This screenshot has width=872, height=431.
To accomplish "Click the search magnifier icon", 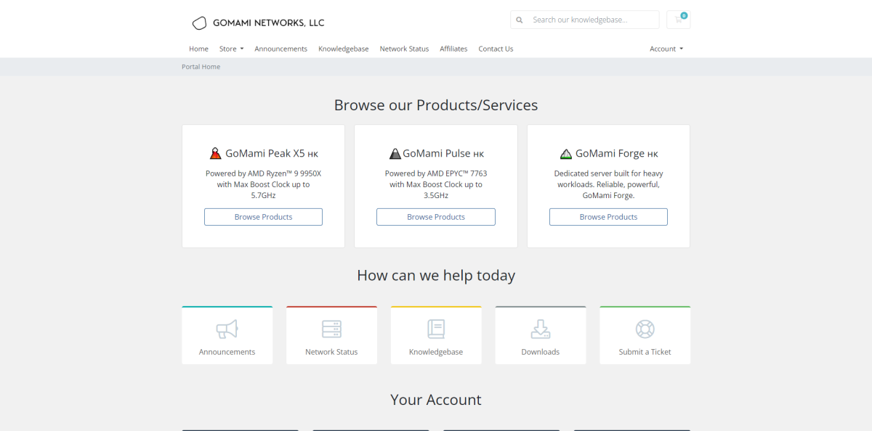I will point(519,20).
